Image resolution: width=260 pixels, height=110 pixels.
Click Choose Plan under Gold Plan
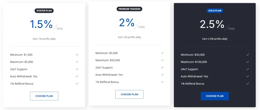(x=215, y=96)
